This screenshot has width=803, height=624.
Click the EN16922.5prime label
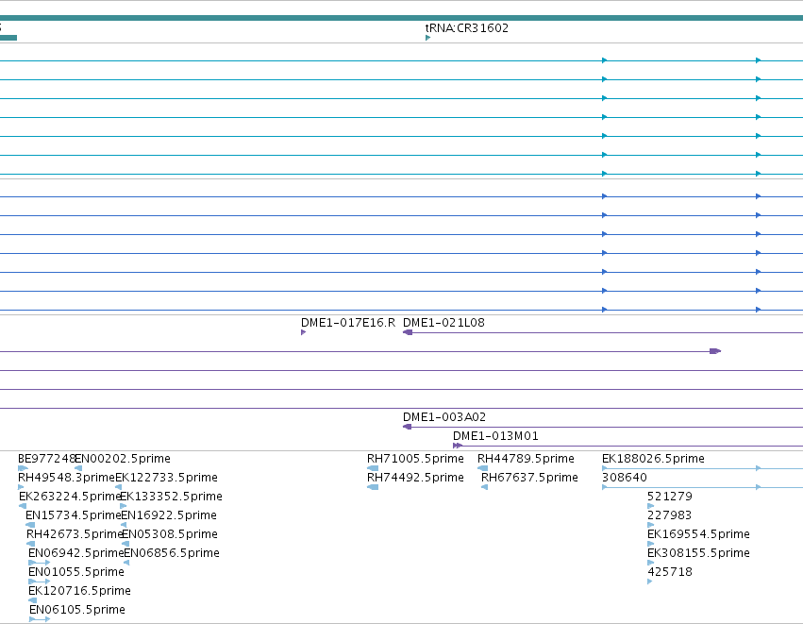(x=169, y=515)
